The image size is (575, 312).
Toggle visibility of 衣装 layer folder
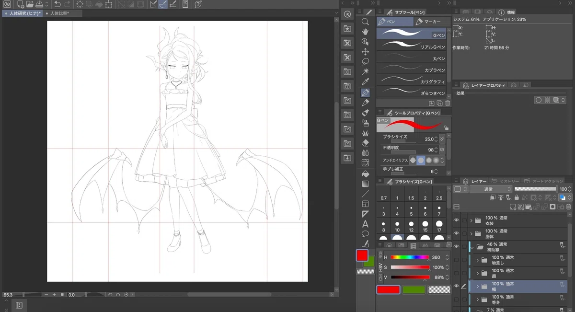(x=456, y=220)
